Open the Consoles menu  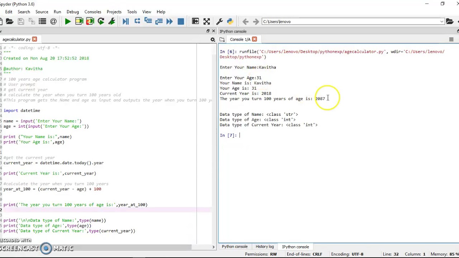tap(93, 12)
